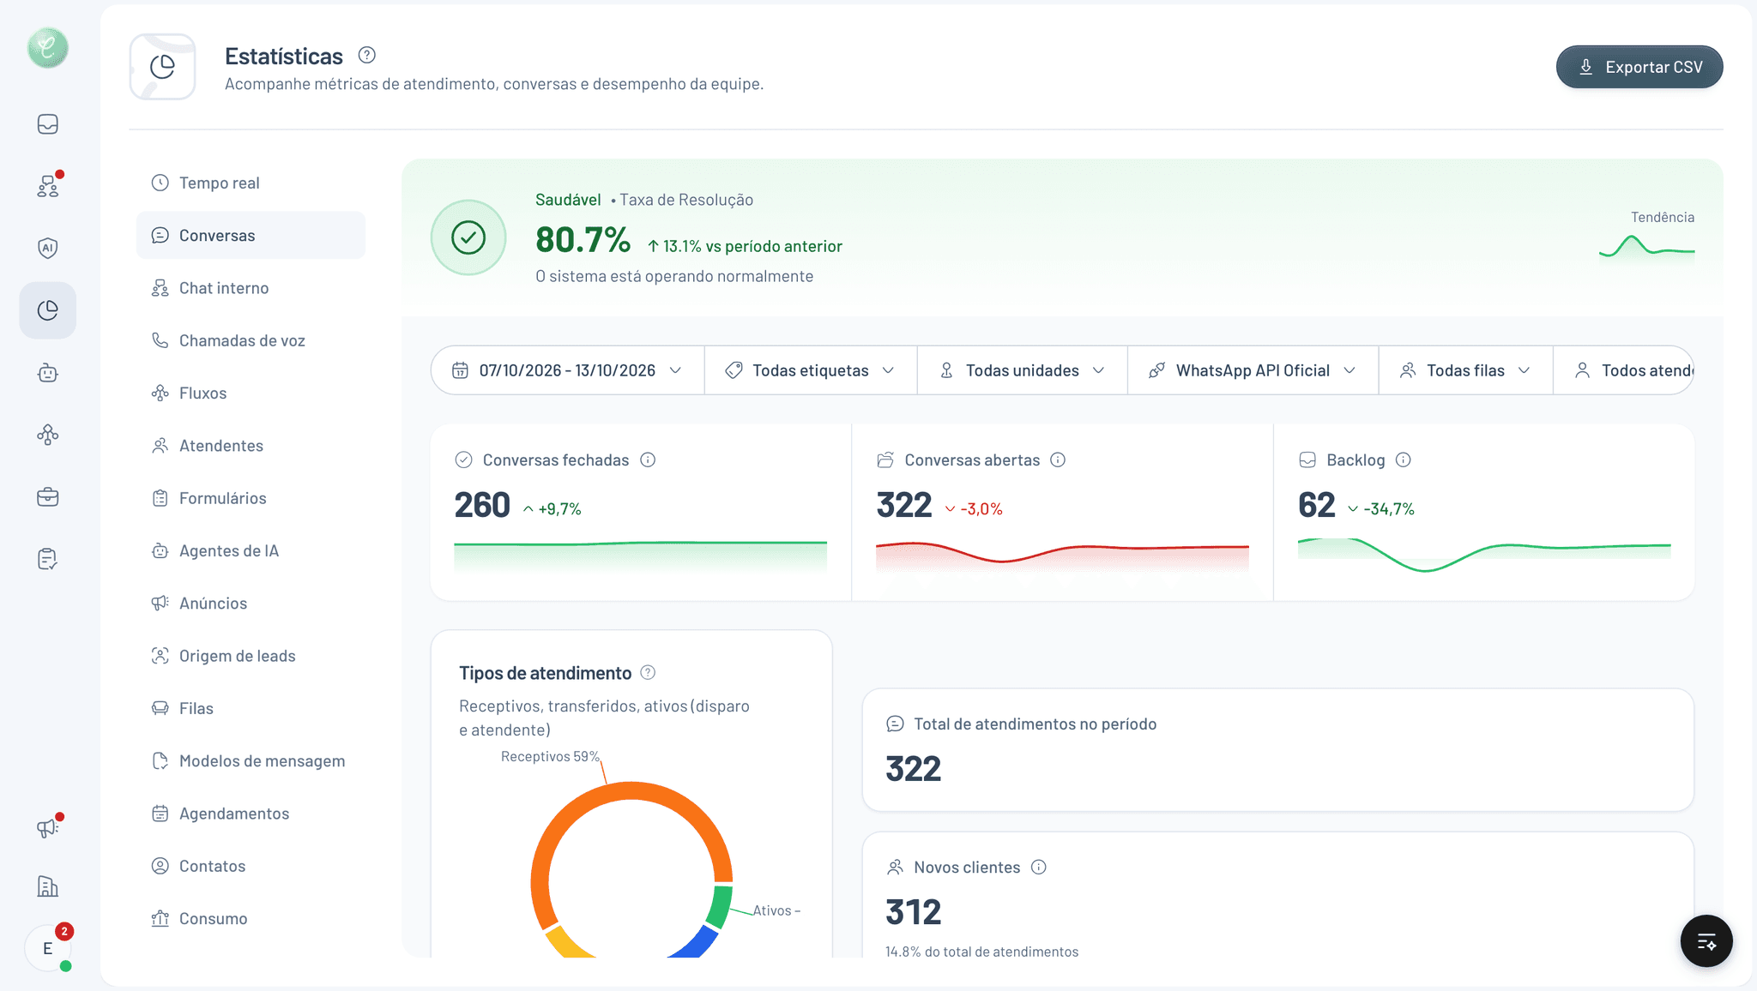This screenshot has width=1757, height=991.
Task: Open the flows node icon in rail
Action: pyautogui.click(x=48, y=435)
